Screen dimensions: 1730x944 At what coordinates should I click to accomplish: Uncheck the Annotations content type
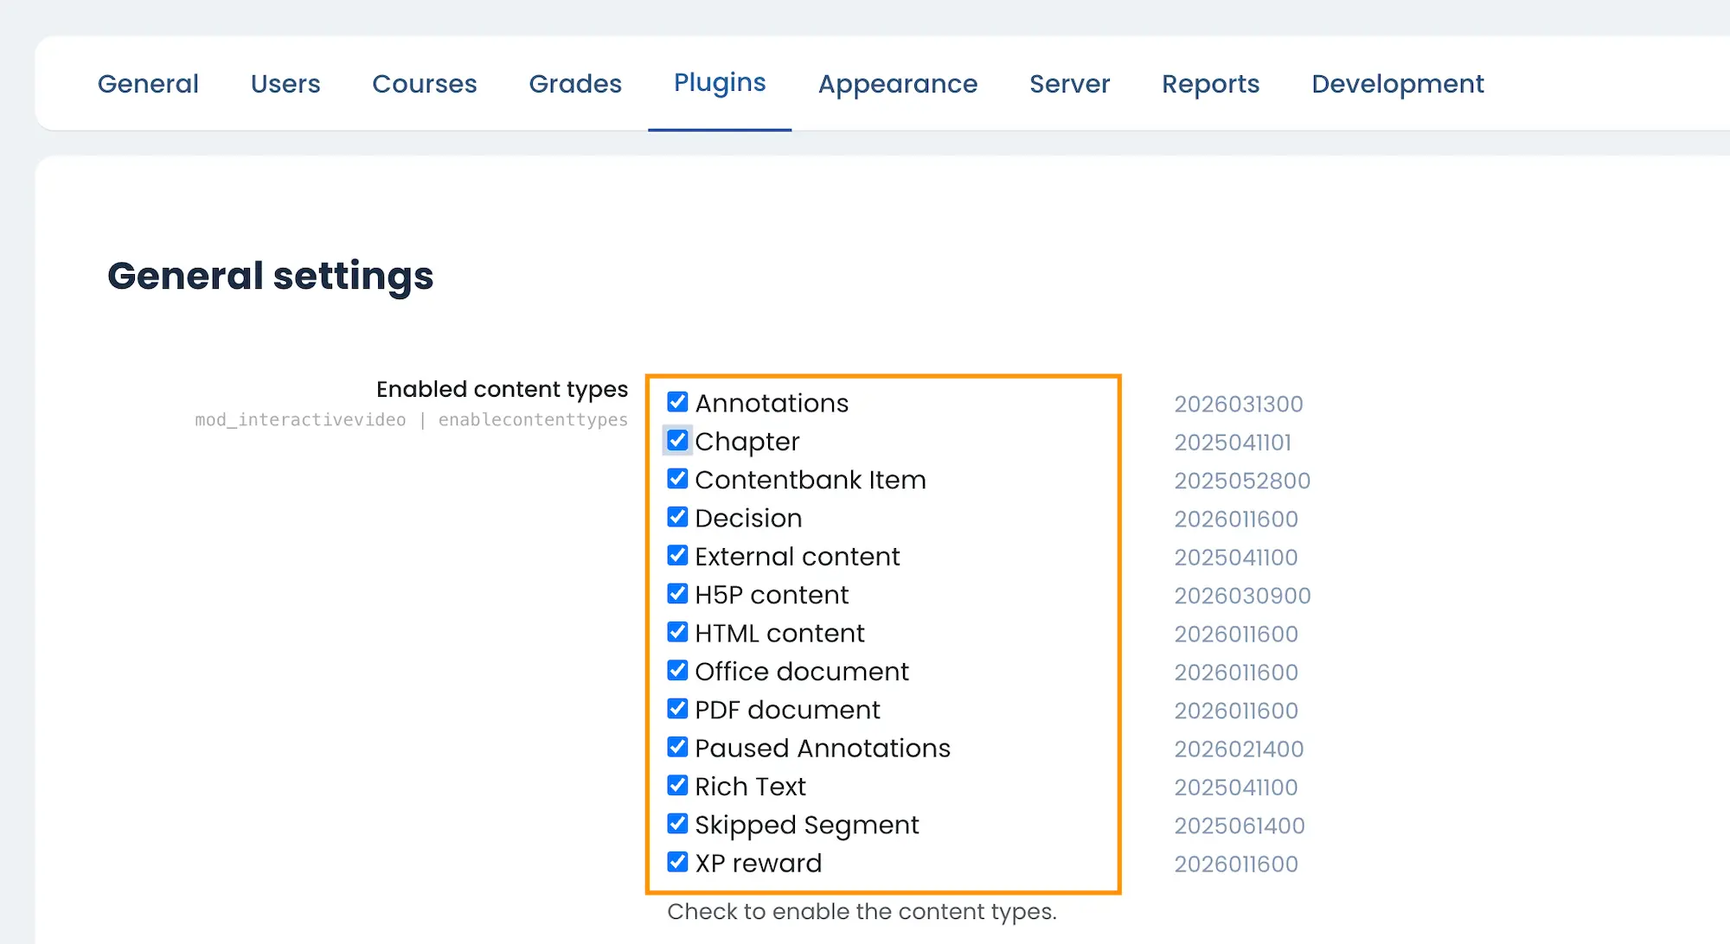tap(677, 402)
